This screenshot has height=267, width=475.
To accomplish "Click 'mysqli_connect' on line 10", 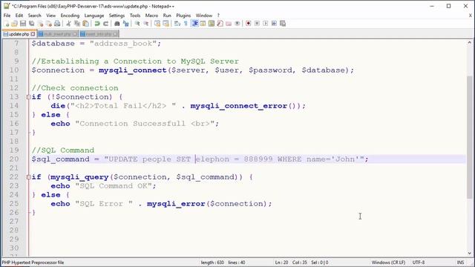I will click(x=133, y=70).
